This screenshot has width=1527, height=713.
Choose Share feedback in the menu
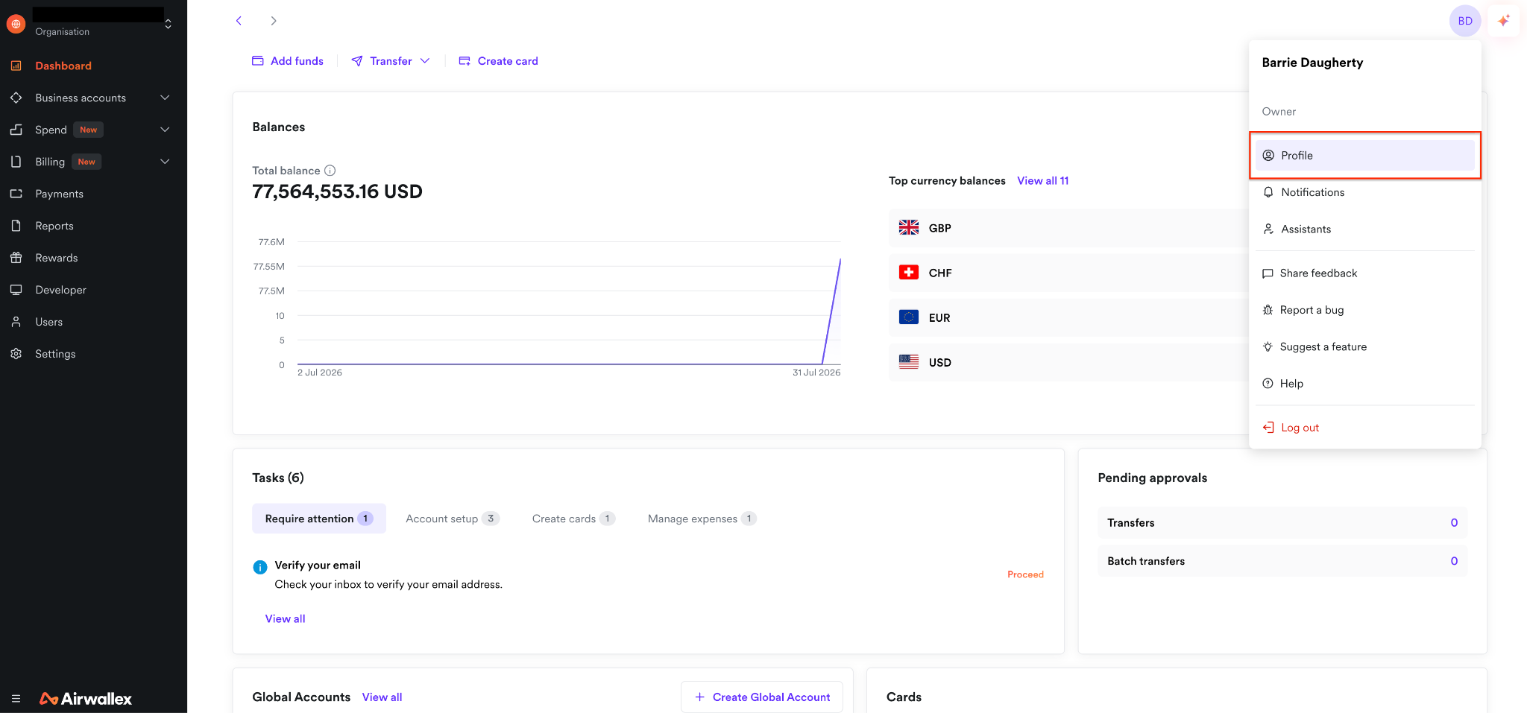tap(1364, 273)
